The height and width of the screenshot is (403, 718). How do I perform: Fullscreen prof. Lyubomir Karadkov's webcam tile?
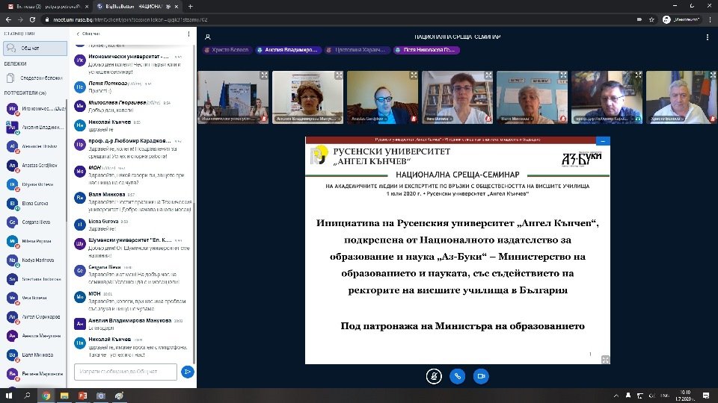(x=638, y=75)
